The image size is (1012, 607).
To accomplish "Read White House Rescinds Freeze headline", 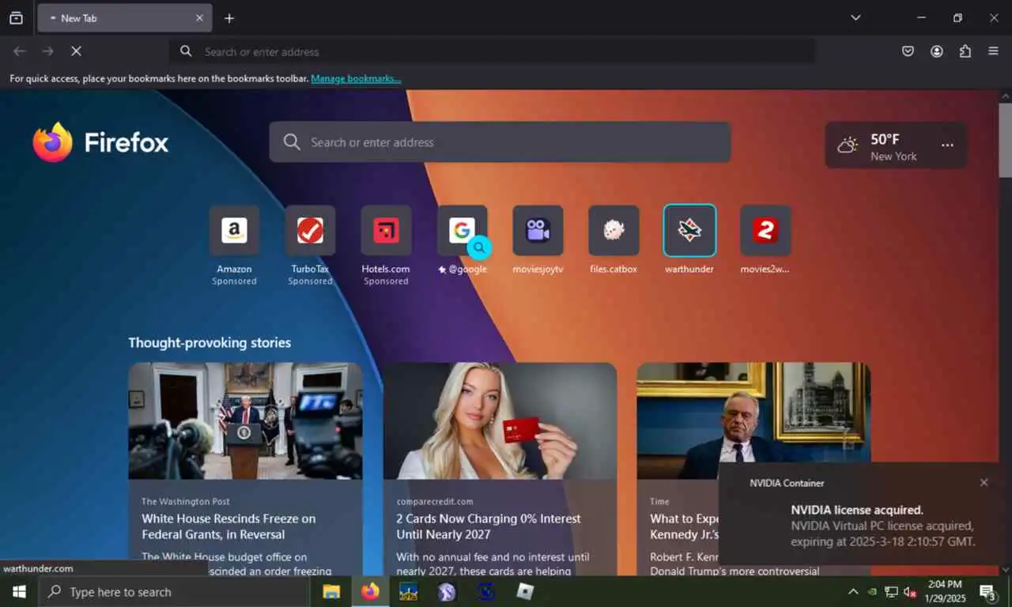I will point(228,526).
